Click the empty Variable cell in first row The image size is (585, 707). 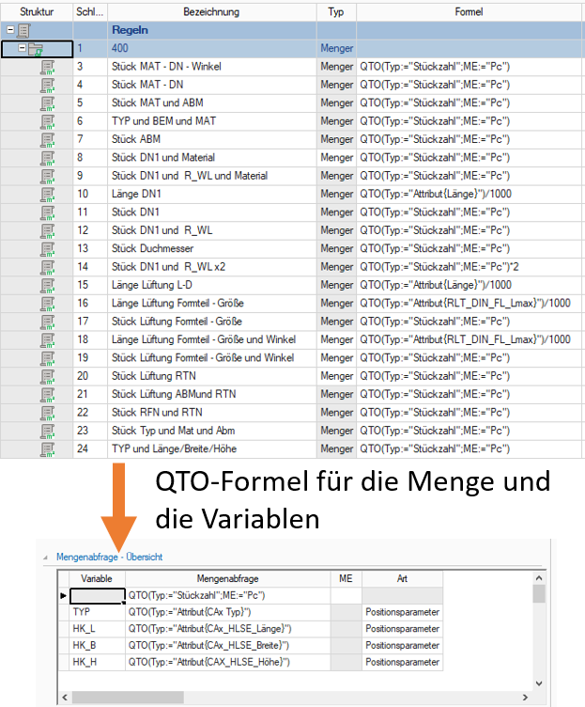97,595
